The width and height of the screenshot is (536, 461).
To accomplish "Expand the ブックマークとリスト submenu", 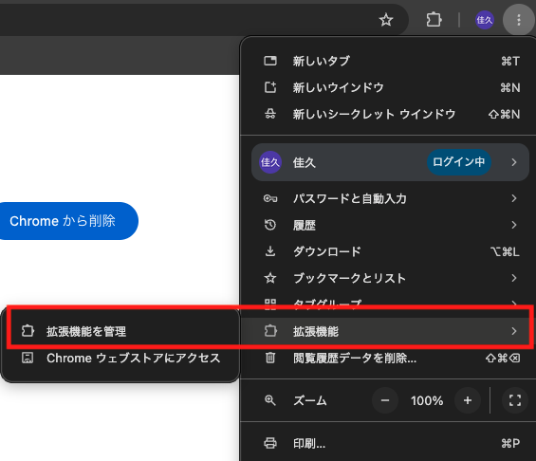I will pos(390,278).
